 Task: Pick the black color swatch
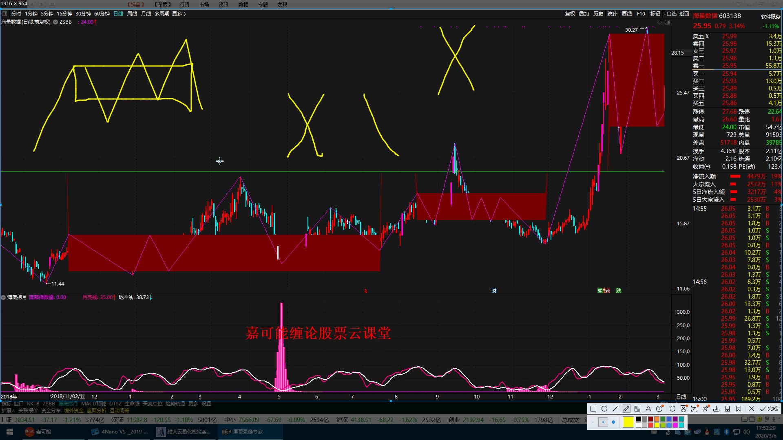point(638,419)
